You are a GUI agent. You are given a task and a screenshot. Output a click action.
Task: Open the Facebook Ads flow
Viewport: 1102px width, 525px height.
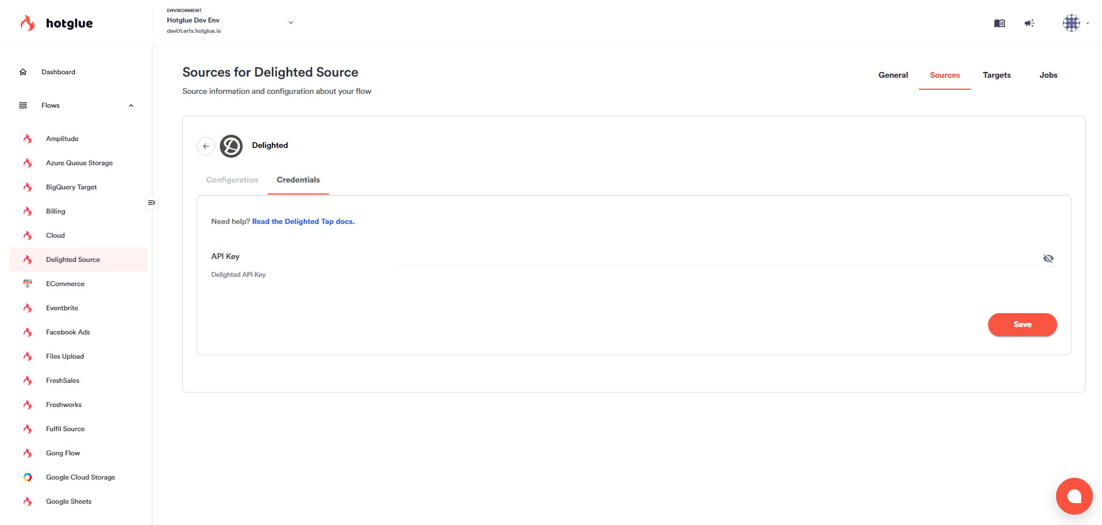click(x=78, y=332)
